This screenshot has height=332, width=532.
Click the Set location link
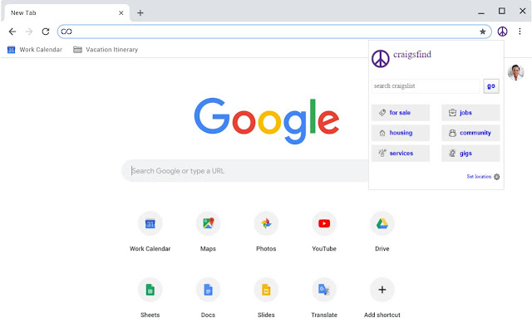tap(479, 177)
